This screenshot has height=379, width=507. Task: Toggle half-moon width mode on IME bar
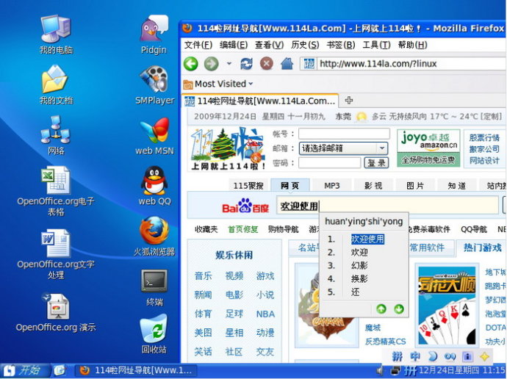pyautogui.click(x=432, y=356)
